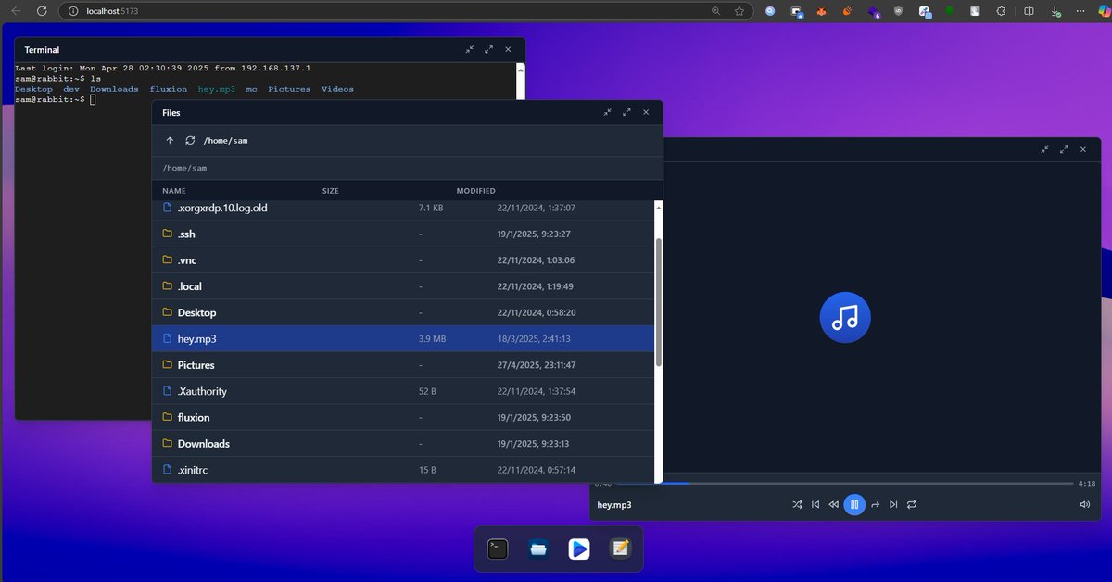This screenshot has width=1112, height=582.
Task: Click Videos in Terminal ls output
Action: tap(337, 89)
